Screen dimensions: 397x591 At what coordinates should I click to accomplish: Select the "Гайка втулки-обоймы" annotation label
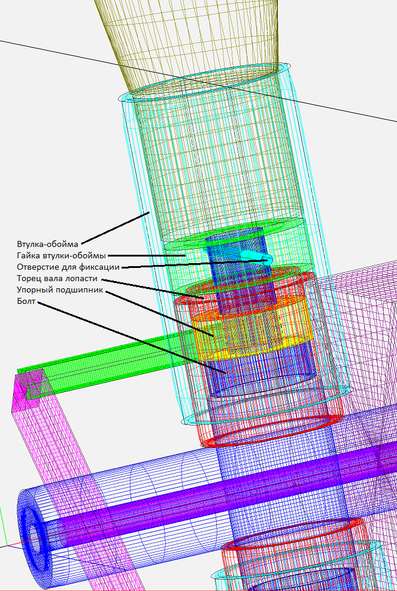click(x=60, y=255)
